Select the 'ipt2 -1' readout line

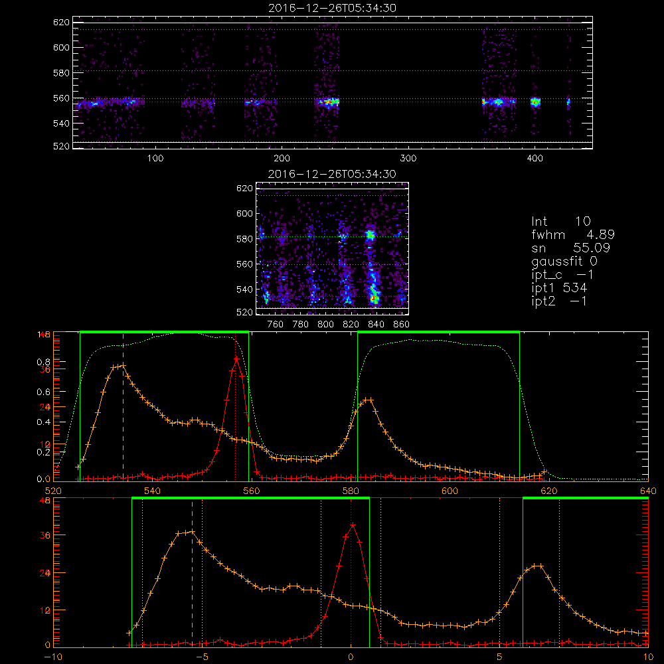[x=559, y=301]
